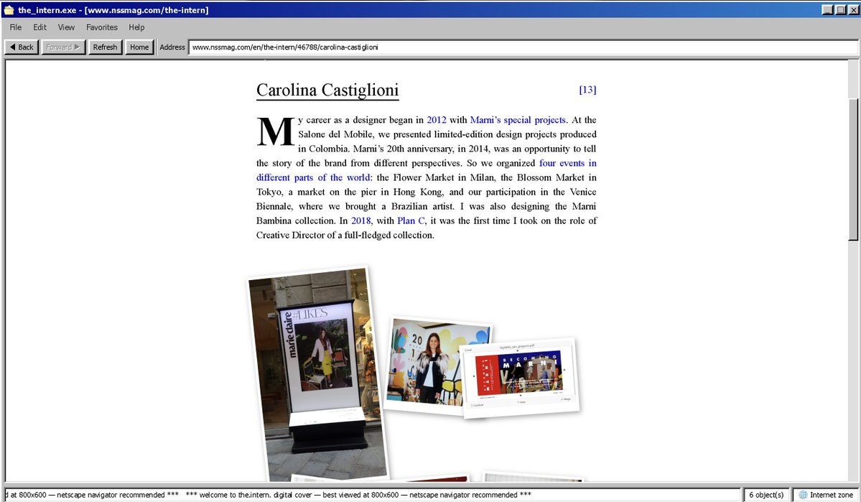Open the File menu
861x502 pixels.
click(15, 27)
